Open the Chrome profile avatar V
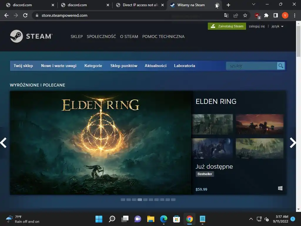Viewport: 301px width, 226px height. pyautogui.click(x=285, y=15)
